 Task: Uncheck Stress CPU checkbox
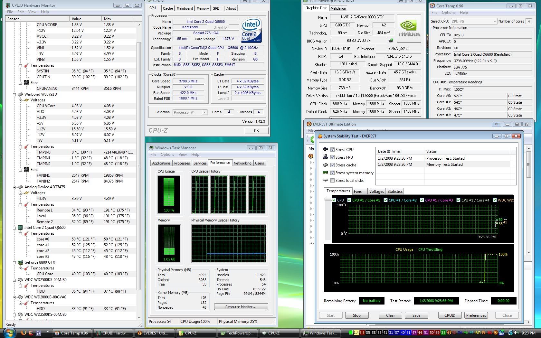coord(332,150)
